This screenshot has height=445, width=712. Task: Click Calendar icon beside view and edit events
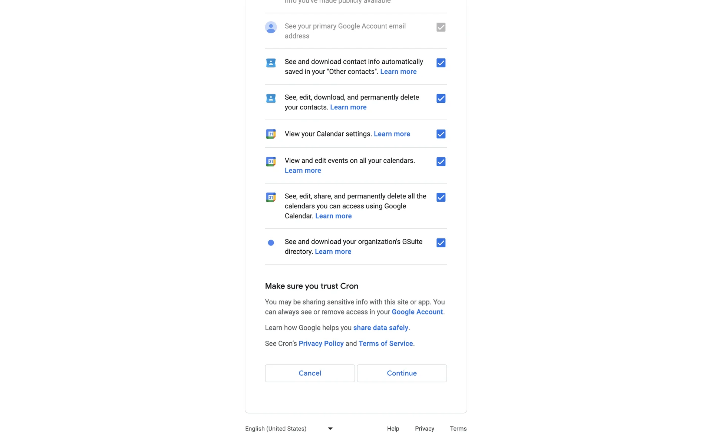point(271,162)
